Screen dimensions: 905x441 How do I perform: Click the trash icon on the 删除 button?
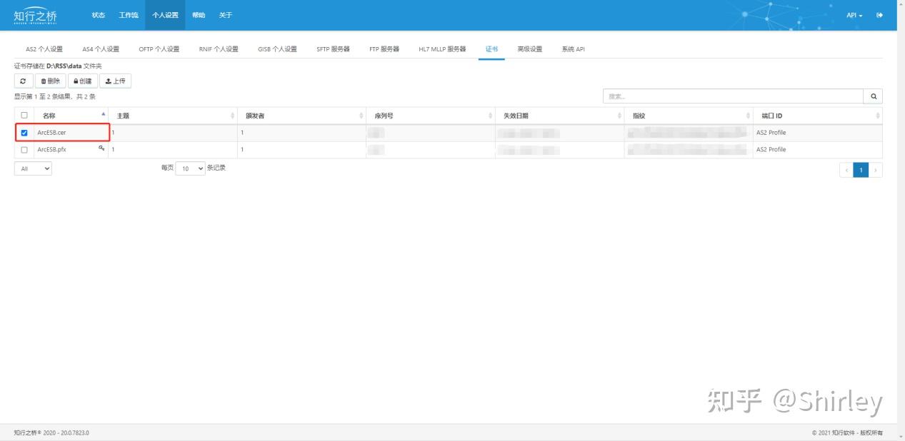[44, 80]
